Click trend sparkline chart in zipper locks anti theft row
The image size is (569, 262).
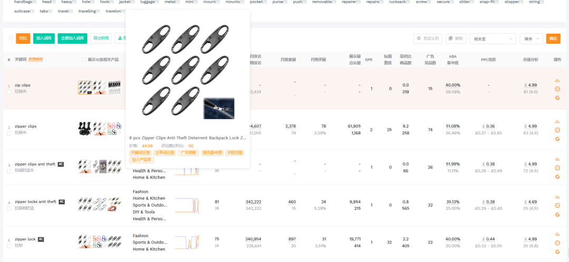coord(187,205)
